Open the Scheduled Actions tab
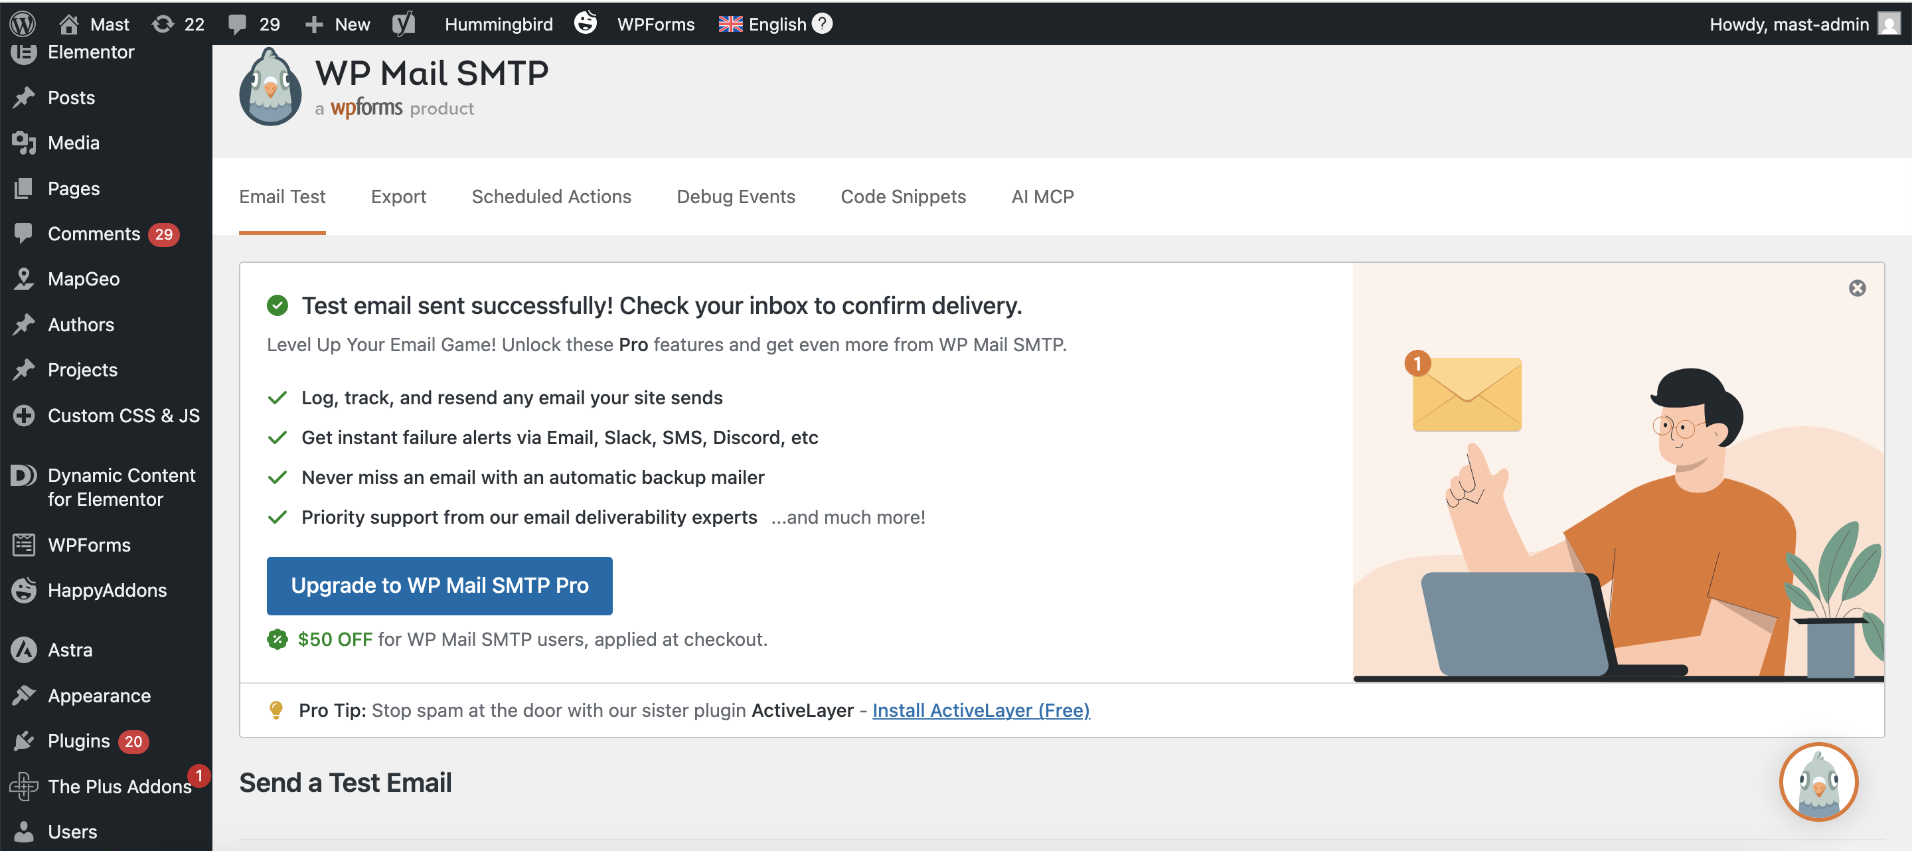The image size is (1912, 851). tap(552, 196)
